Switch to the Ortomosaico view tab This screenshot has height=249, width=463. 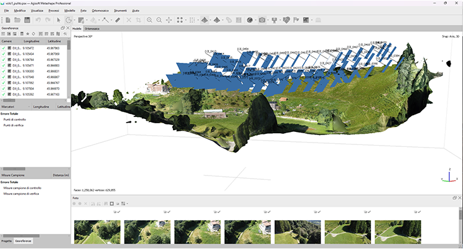click(92, 29)
